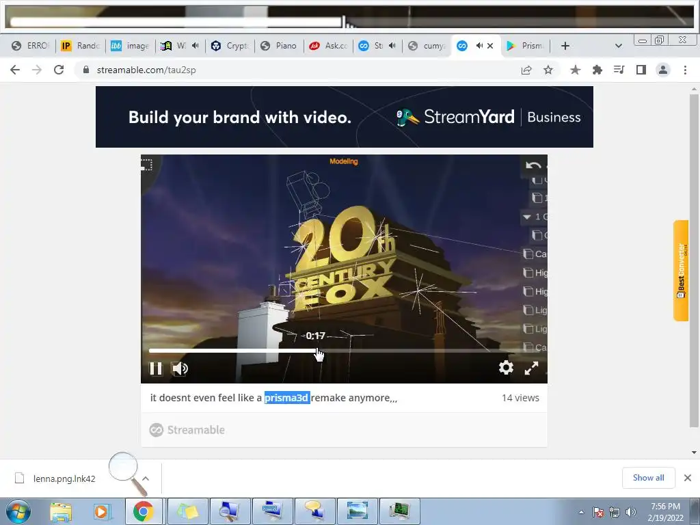Open the Action Center flag icon
The image size is (700, 525).
tap(598, 512)
